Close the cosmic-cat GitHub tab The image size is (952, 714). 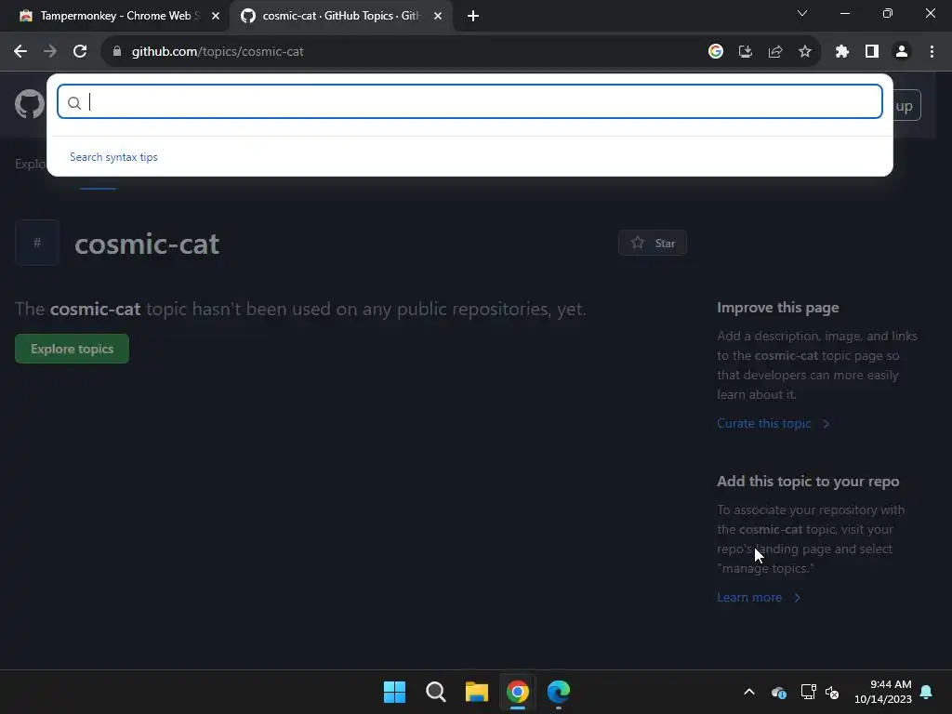[438, 16]
